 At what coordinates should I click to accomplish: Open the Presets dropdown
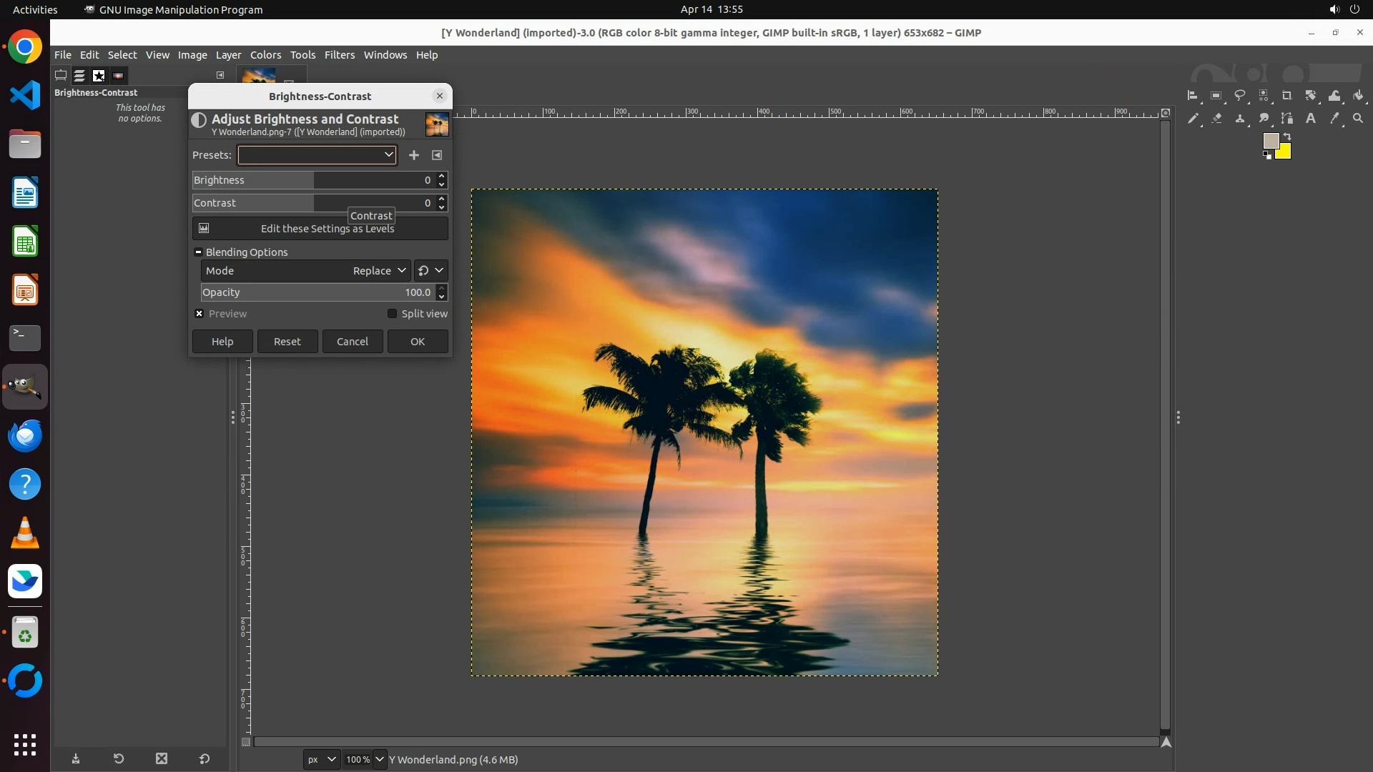click(317, 155)
